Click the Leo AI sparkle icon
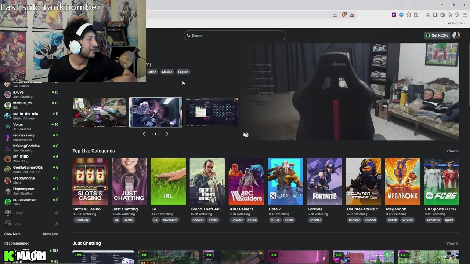The image size is (470, 264). click(x=450, y=15)
